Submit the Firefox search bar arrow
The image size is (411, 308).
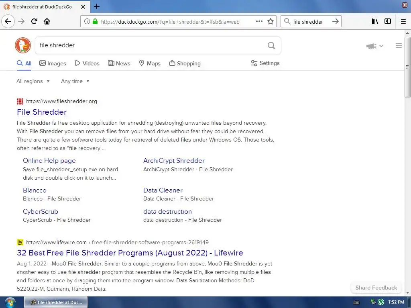(x=335, y=21)
